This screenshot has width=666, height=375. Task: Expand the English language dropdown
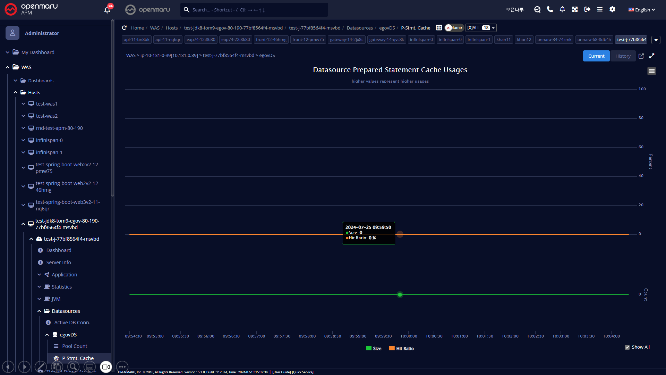(x=642, y=10)
